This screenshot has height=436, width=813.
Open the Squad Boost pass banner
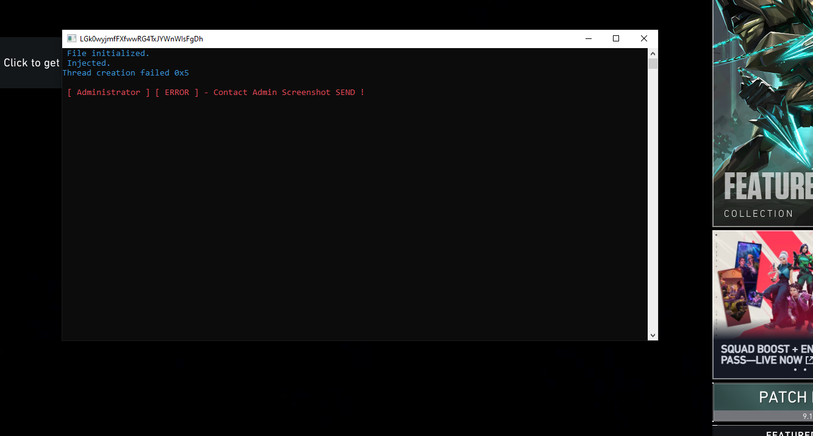click(764, 292)
